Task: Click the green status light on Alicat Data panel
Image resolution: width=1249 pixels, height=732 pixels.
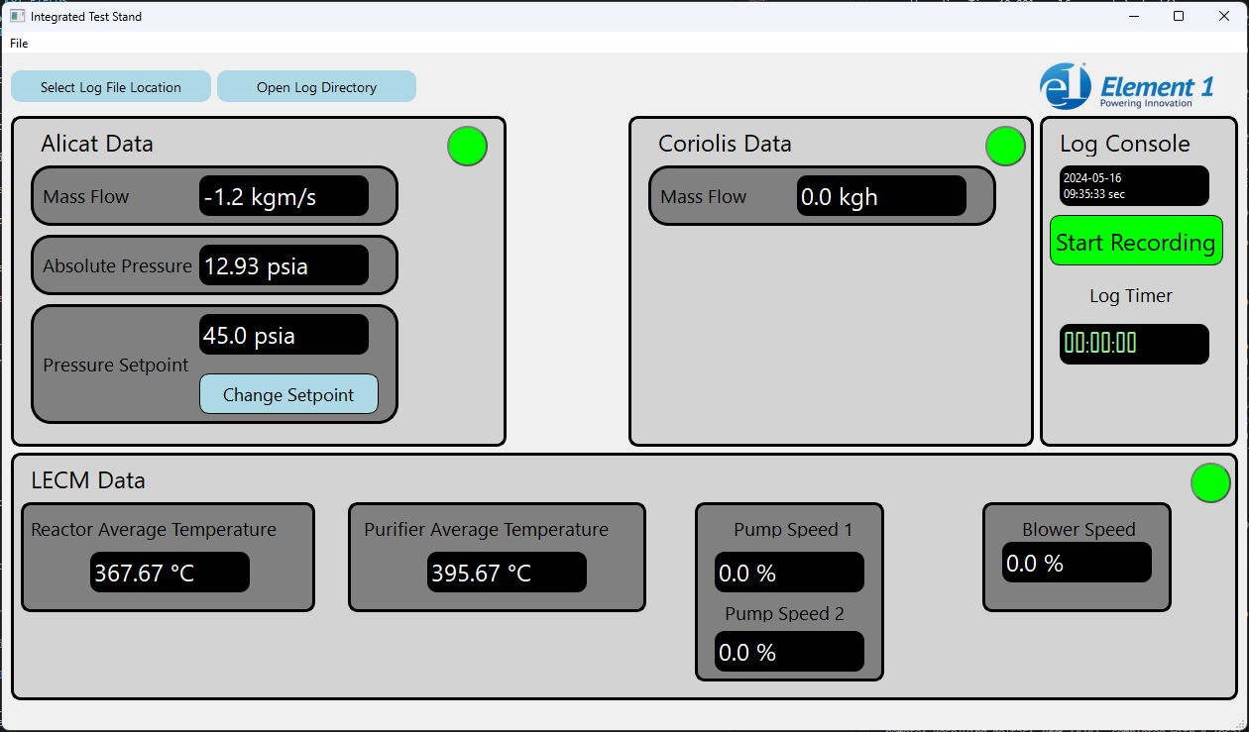Action: point(467,146)
